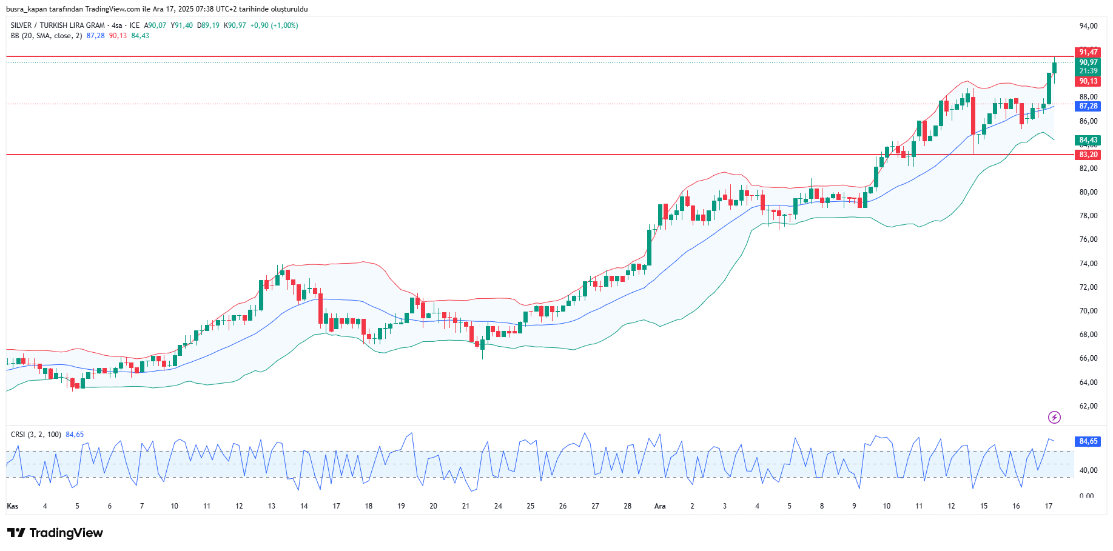Select date 17 at the time axis end
This screenshot has height=551, width=1113.
coord(1049,506)
